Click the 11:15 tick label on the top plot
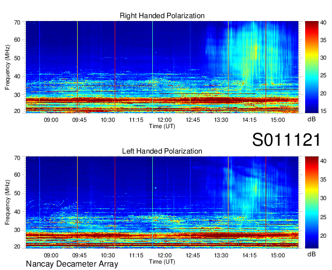 tap(136, 120)
